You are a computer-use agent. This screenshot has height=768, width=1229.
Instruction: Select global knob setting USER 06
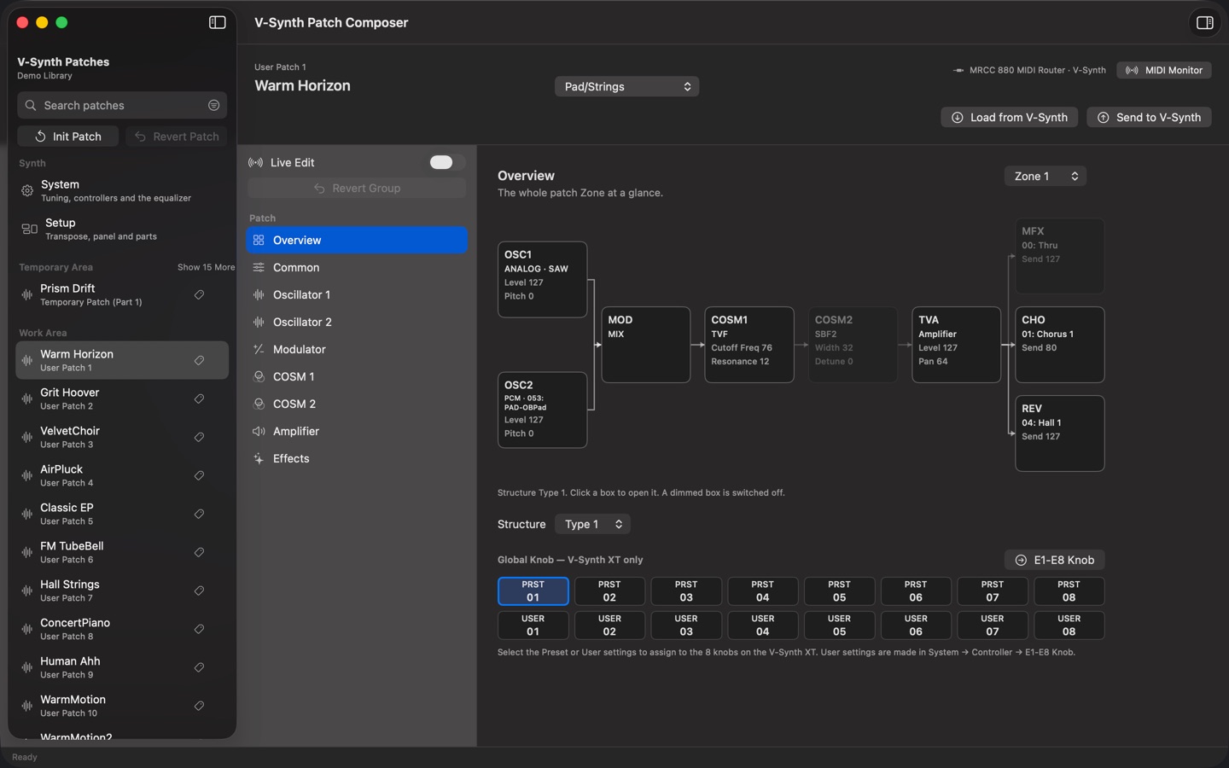(916, 625)
